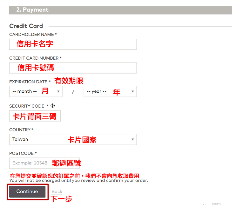Click the security code help question mark icon
This screenshot has height=205, width=244.
53,106
